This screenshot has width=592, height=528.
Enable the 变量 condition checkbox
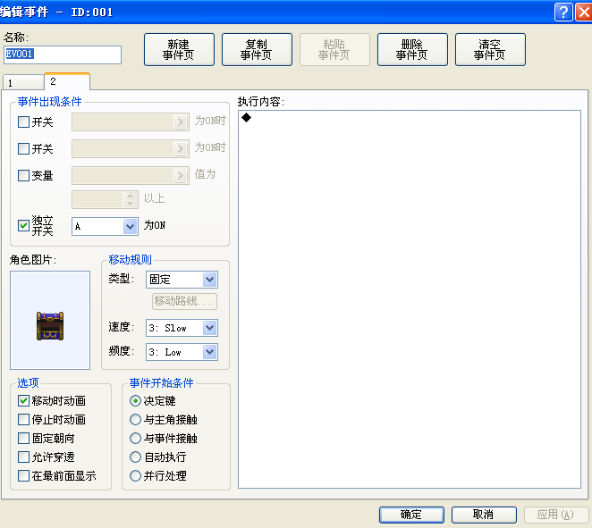click(x=23, y=175)
